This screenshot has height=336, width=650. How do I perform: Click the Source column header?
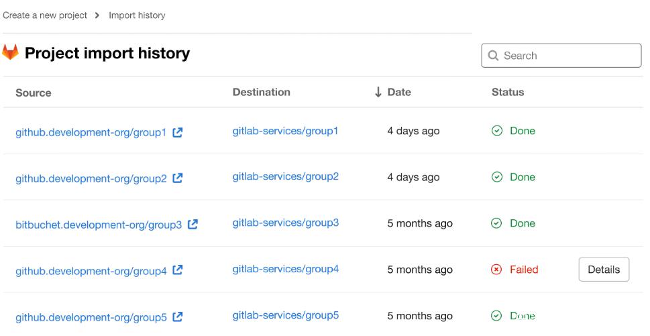coord(33,93)
